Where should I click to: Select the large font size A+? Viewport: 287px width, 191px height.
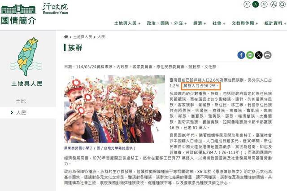264,4
